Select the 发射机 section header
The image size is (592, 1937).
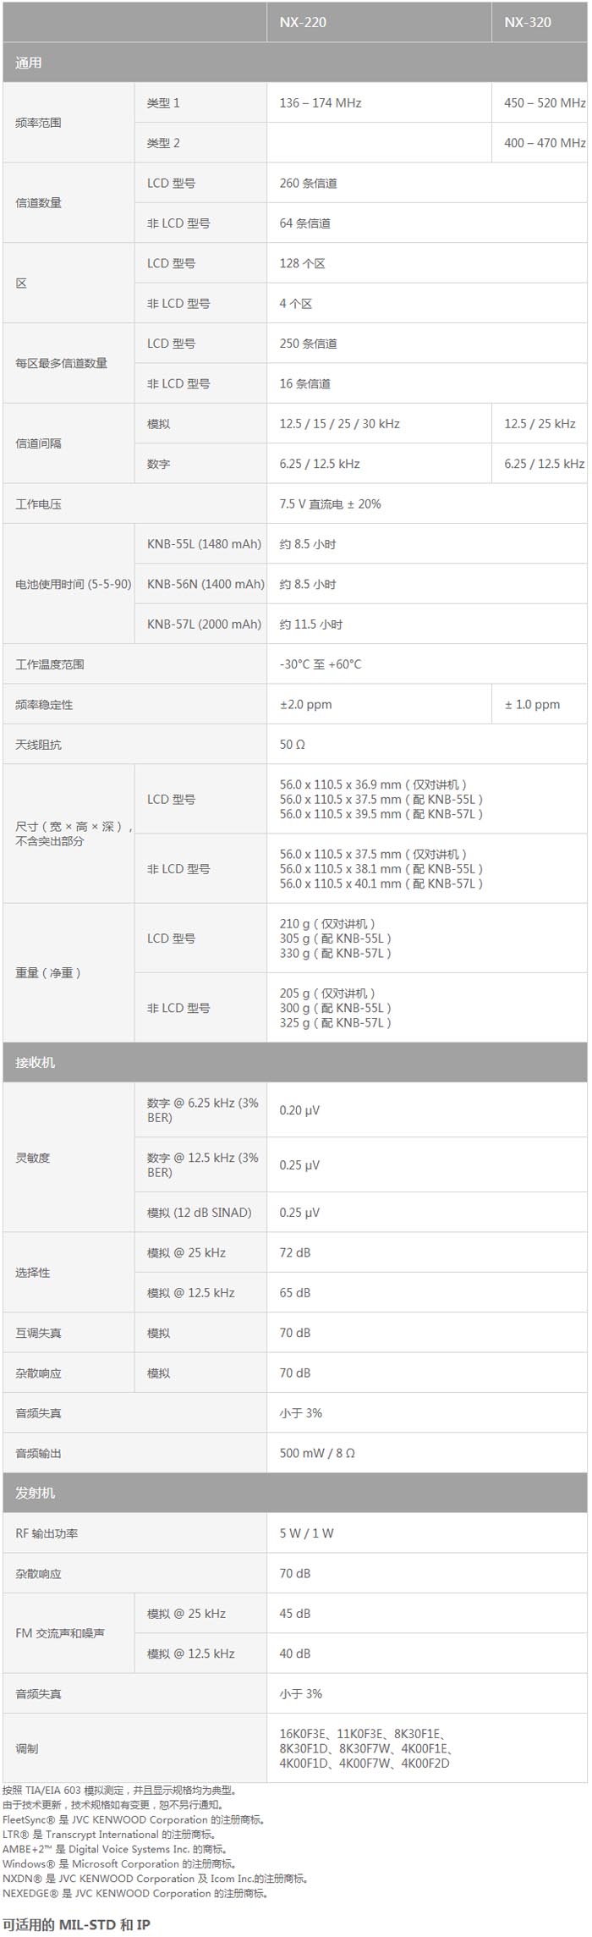pyautogui.click(x=36, y=1493)
